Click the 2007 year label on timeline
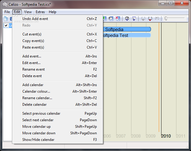Viewport: 191px width, 151px height. [121, 136]
